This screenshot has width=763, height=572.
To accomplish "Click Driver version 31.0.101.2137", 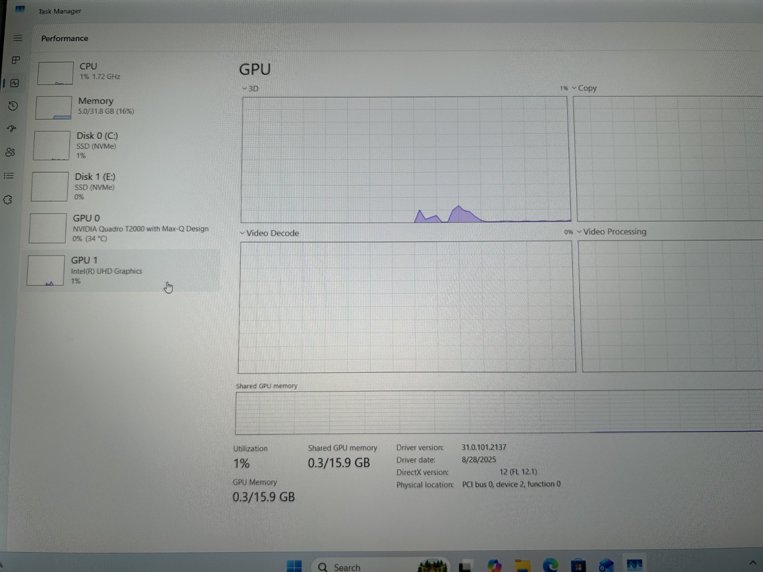I will [x=484, y=447].
